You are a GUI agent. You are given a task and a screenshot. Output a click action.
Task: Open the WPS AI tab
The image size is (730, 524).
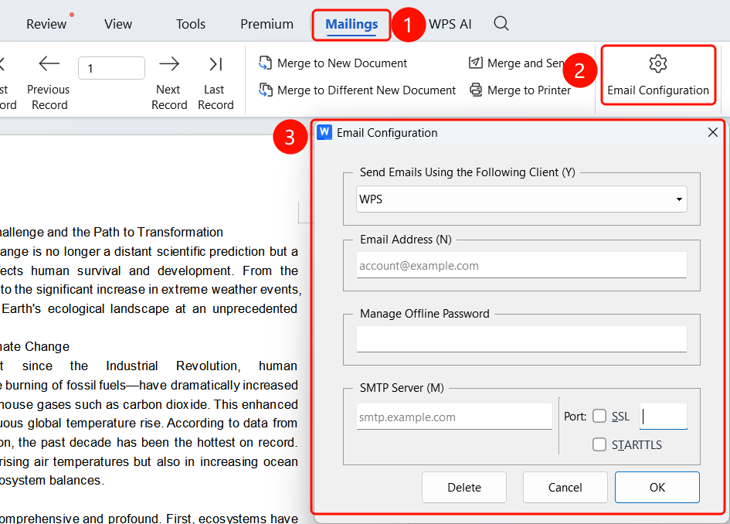click(x=450, y=24)
